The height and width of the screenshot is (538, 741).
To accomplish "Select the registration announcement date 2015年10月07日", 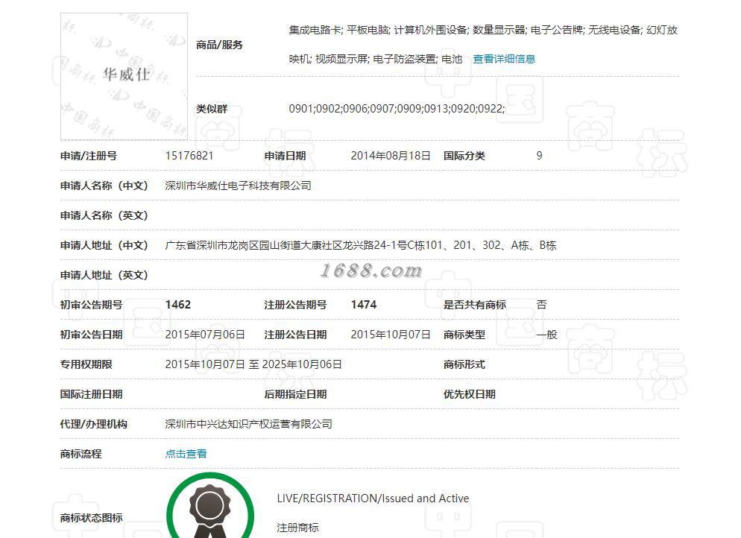I will [x=391, y=335].
